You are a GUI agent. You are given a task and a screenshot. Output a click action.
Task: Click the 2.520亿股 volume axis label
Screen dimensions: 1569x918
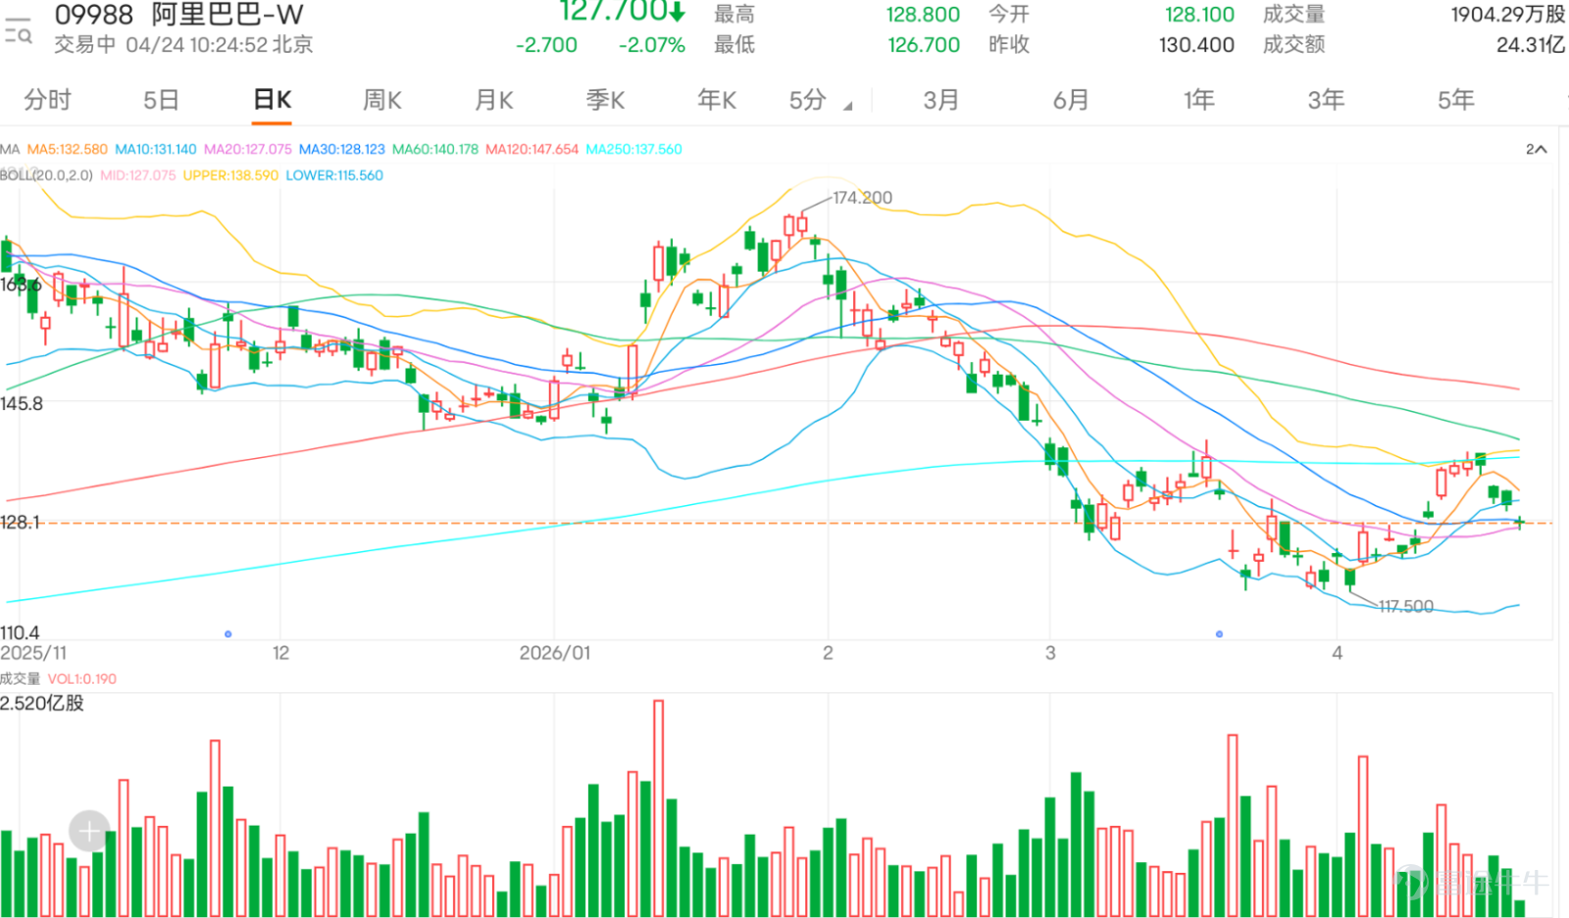pyautogui.click(x=42, y=703)
